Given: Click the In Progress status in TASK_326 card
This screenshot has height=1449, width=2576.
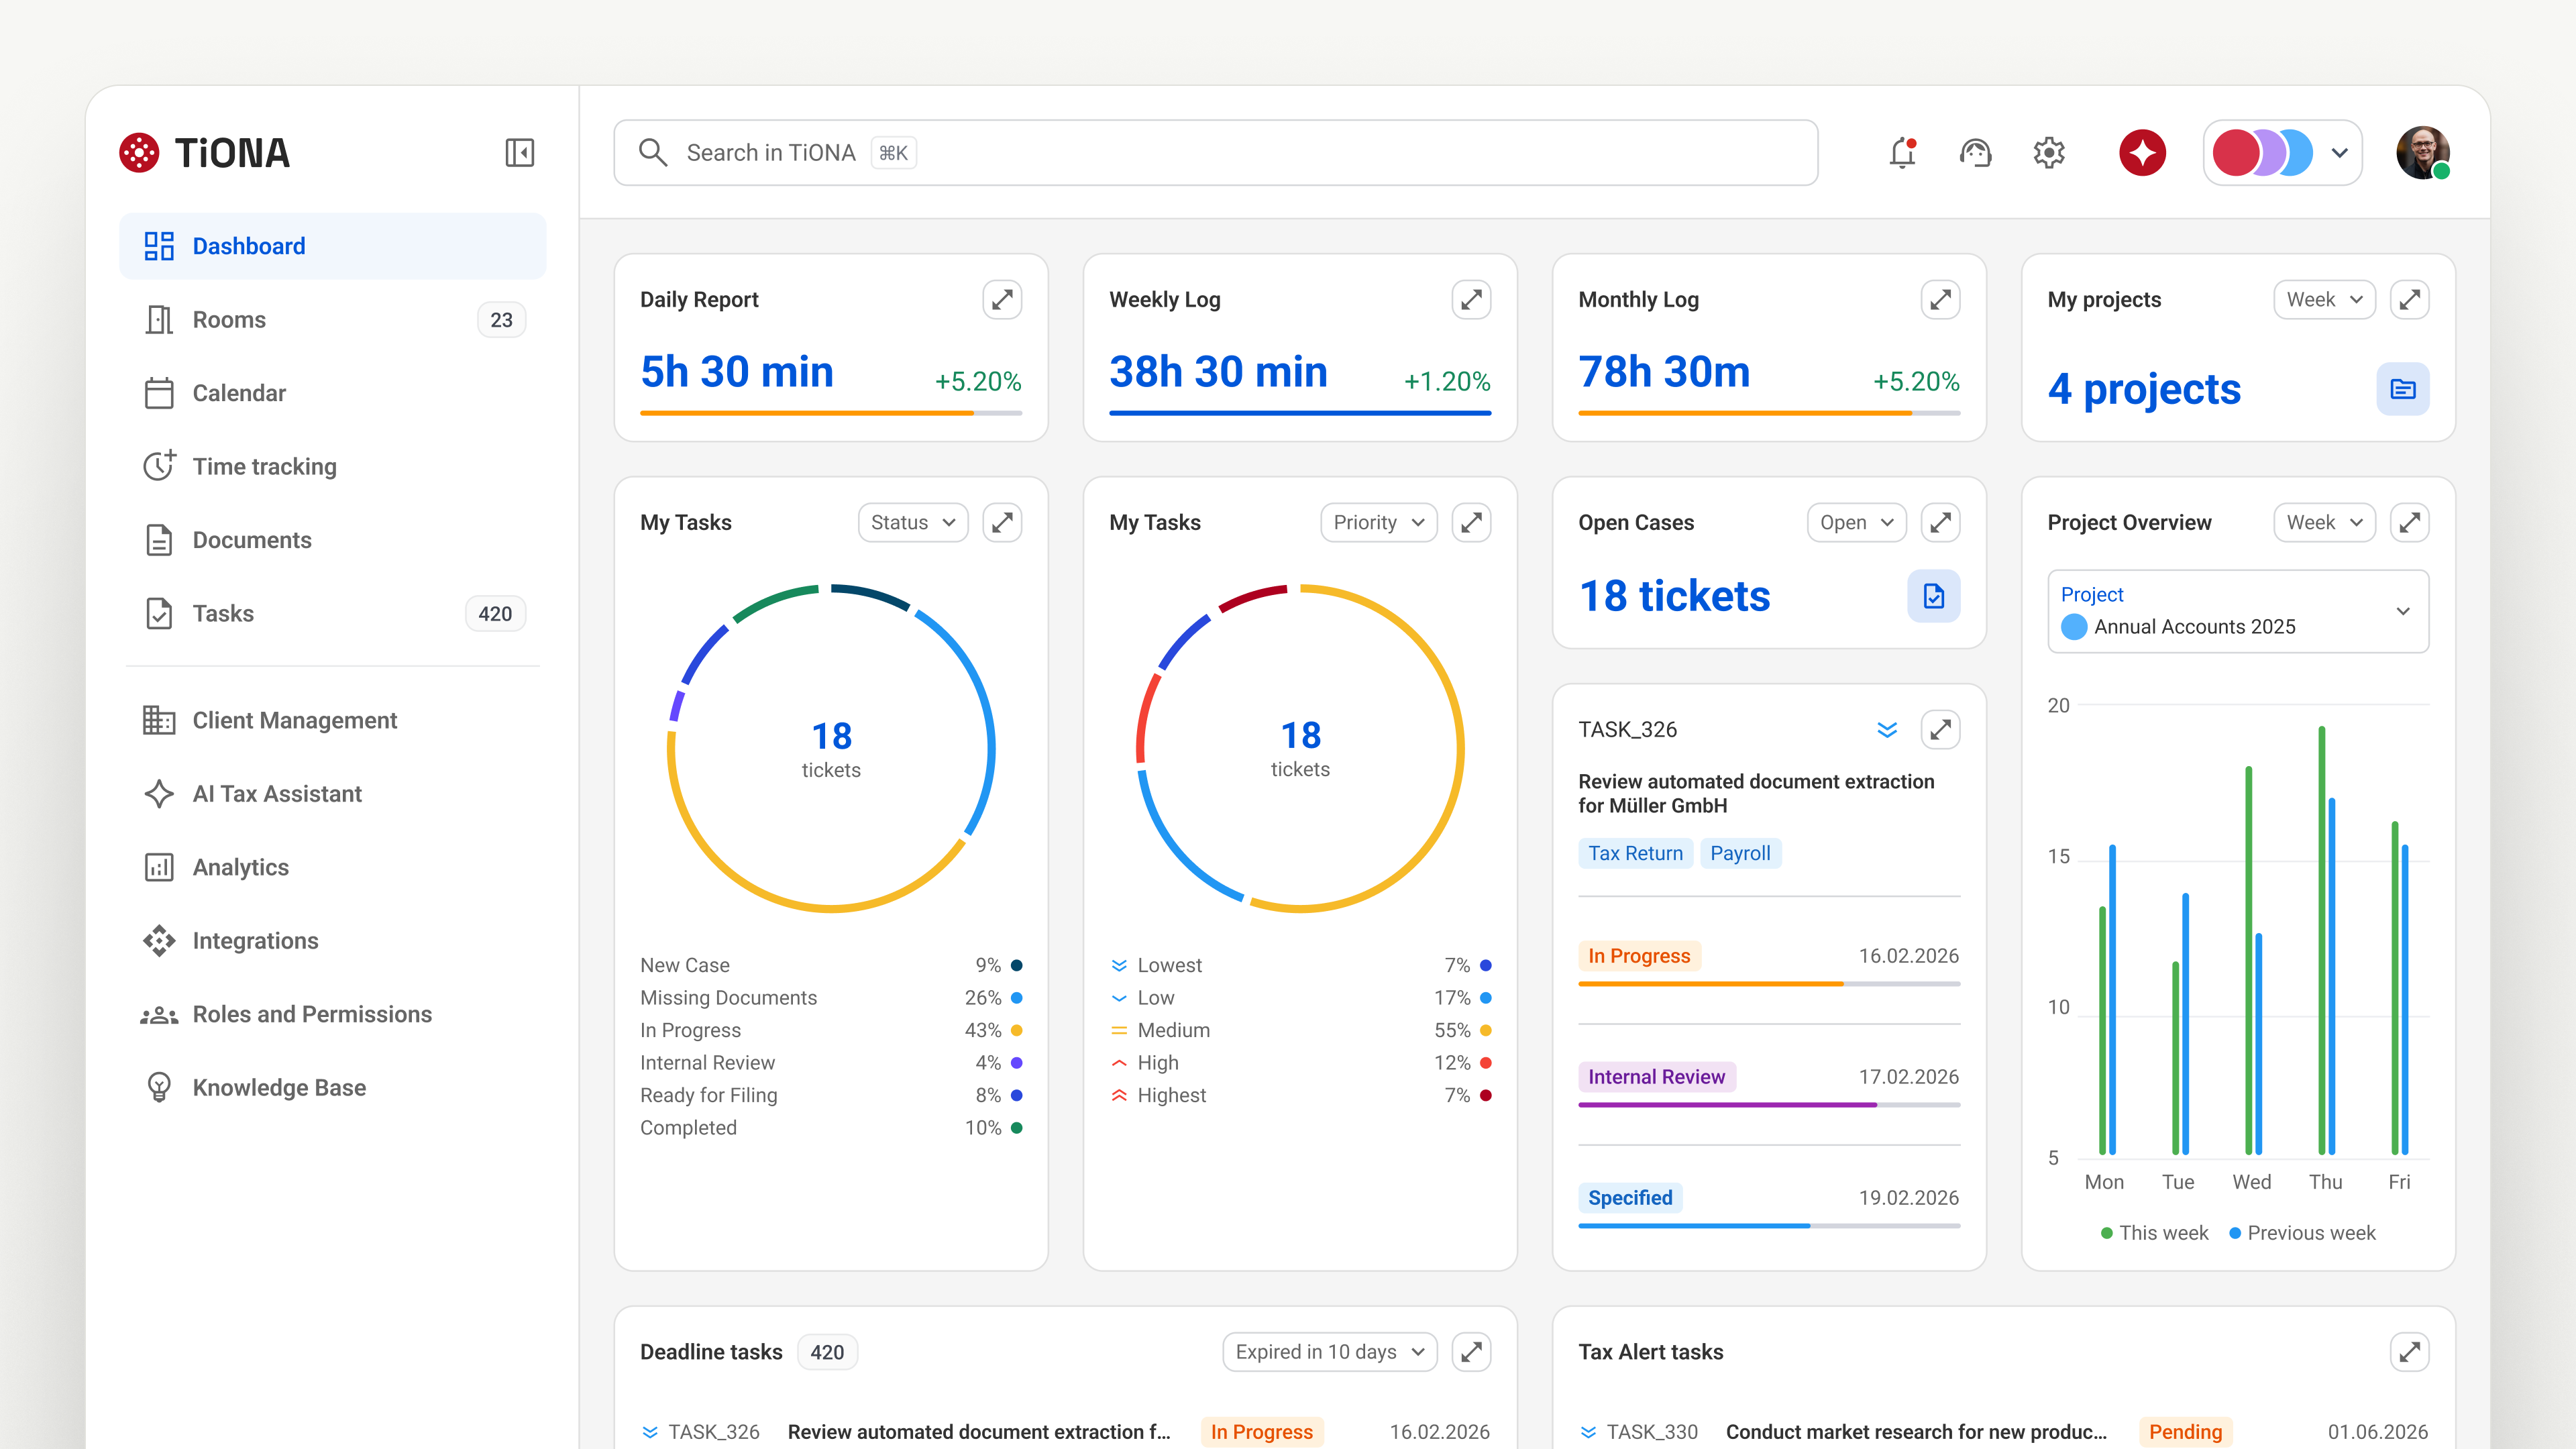Looking at the screenshot, I should [1639, 956].
